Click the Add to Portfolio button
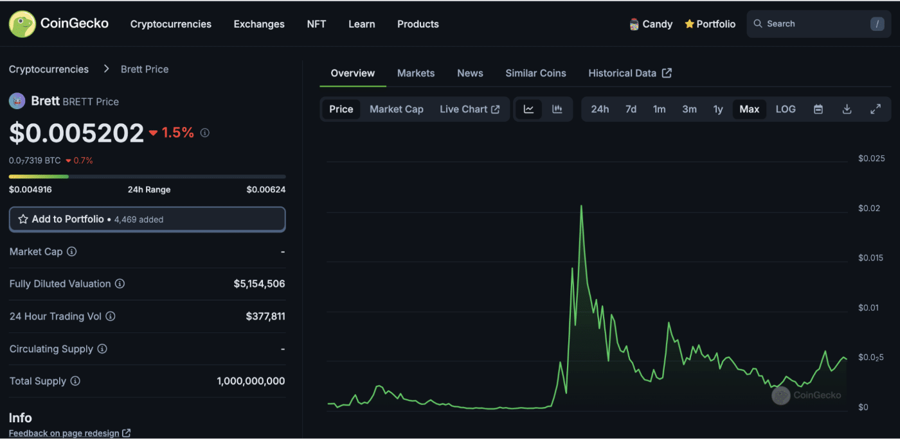Screen dimensions: 900x439 coord(147,219)
